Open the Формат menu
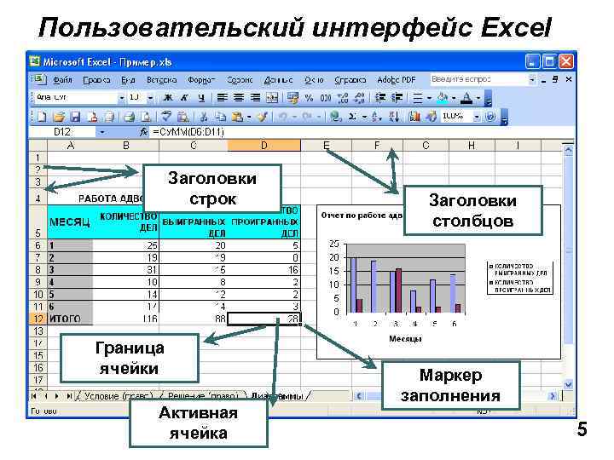This screenshot has width=614, height=460. pyautogui.click(x=201, y=80)
